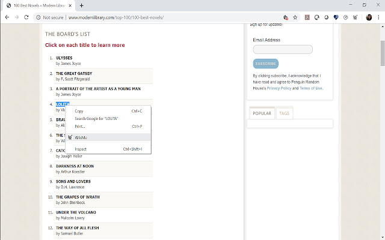The height and width of the screenshot is (240, 385).
Task: Click the Email Address input field
Action: click(283, 49)
